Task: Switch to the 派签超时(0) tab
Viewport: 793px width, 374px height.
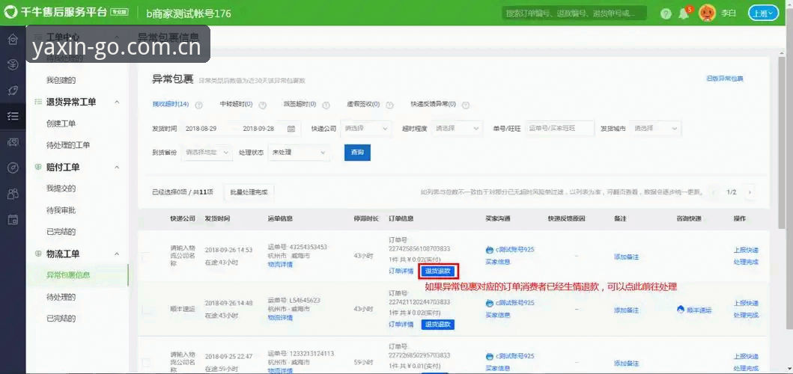Action: [300, 105]
